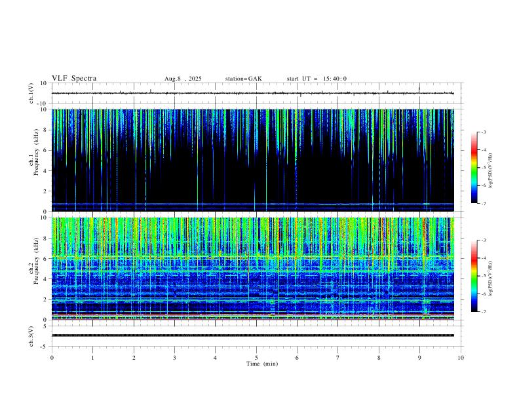Viewport: 519px width, 401px height.
Task: Click the ch.2 spectrogram panel
Action: point(252,269)
